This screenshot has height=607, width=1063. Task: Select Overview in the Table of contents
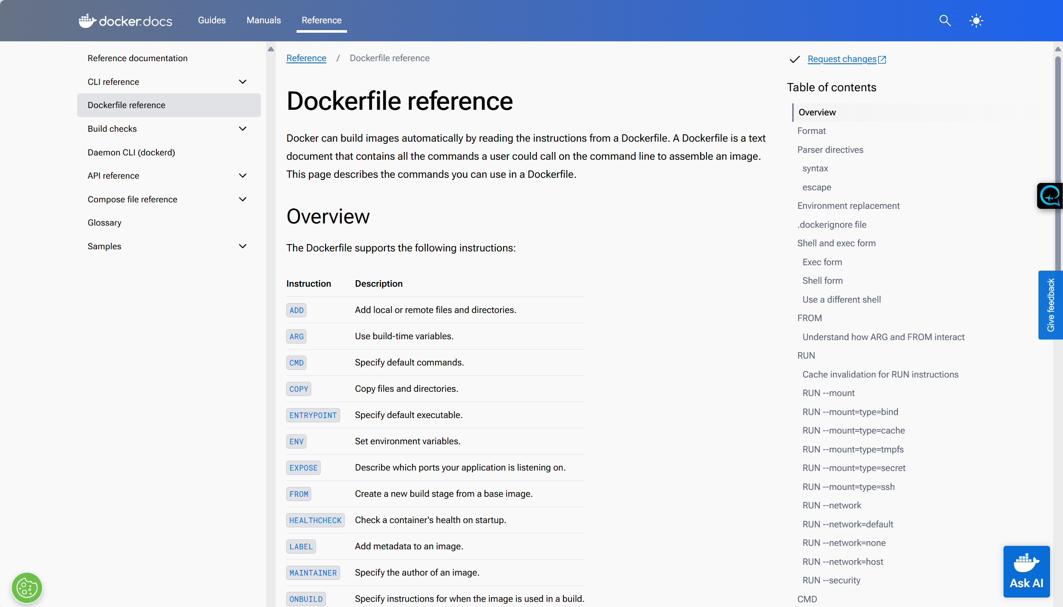pyautogui.click(x=817, y=112)
